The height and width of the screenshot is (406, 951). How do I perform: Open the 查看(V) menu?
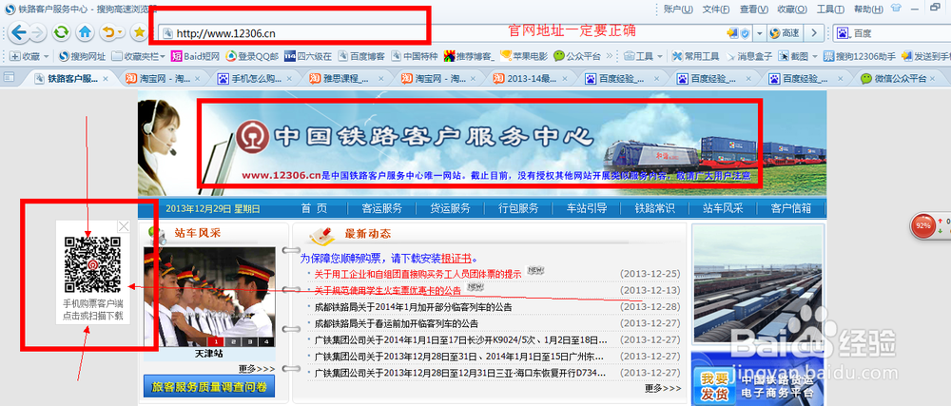coord(753,10)
